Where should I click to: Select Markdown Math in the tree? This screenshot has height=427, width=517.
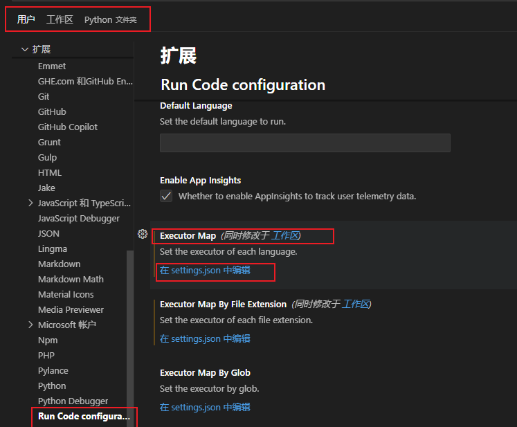click(71, 280)
